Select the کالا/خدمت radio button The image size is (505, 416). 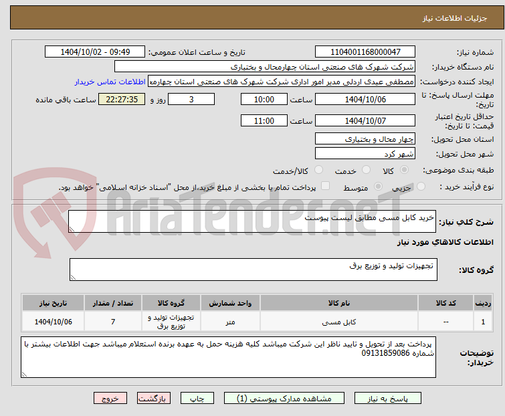click(x=318, y=170)
